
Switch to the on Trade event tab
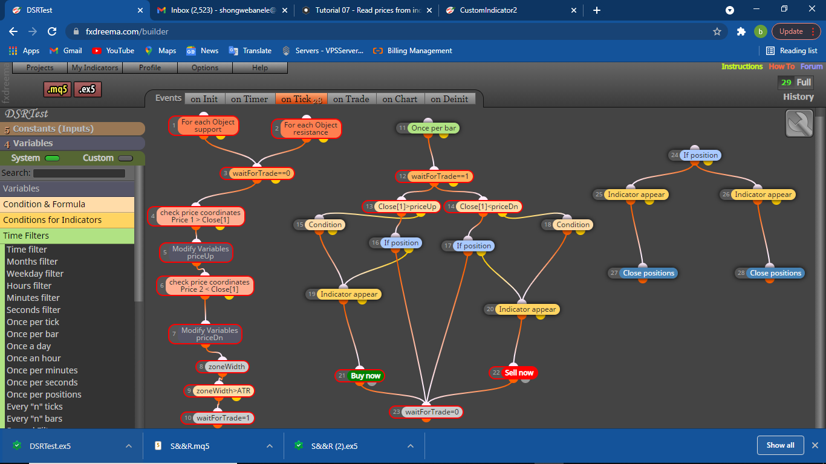pos(351,99)
